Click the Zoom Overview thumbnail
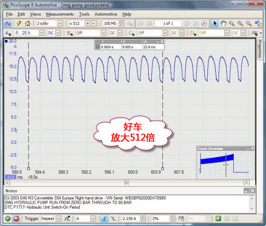266x226 pixels. click(x=225, y=164)
